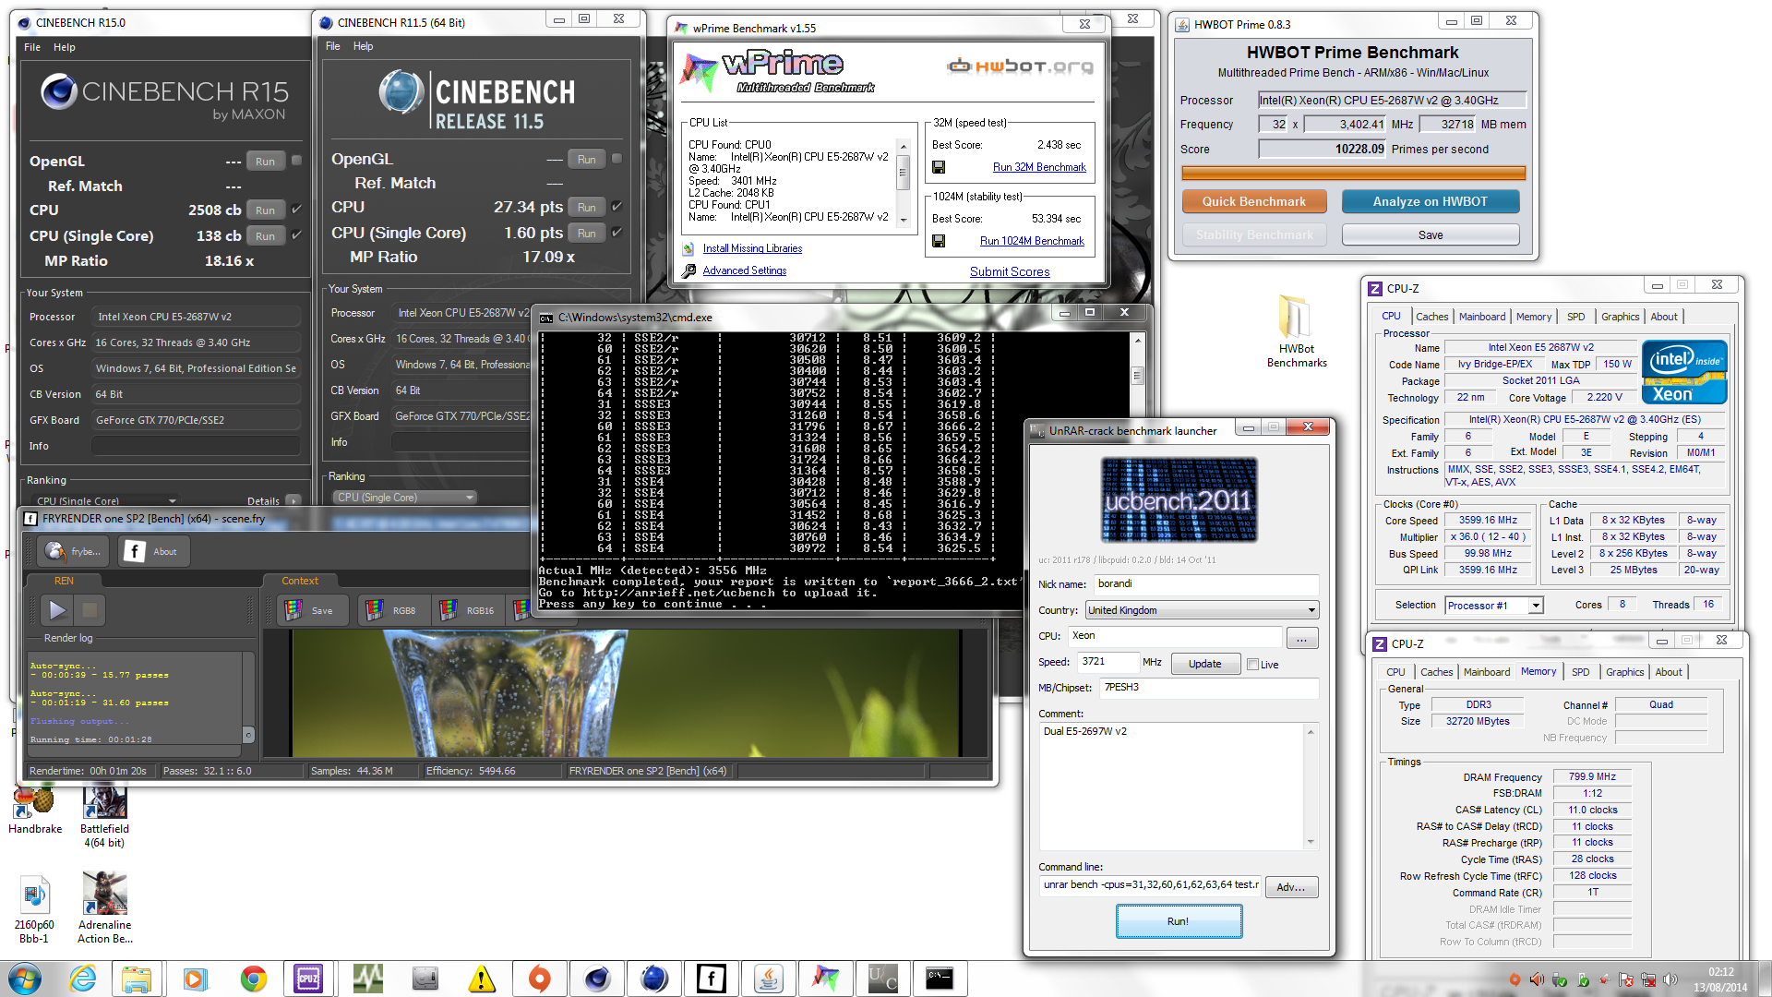Open Windows Explorer from taskbar
Screen dimensions: 1772x997
point(138,979)
